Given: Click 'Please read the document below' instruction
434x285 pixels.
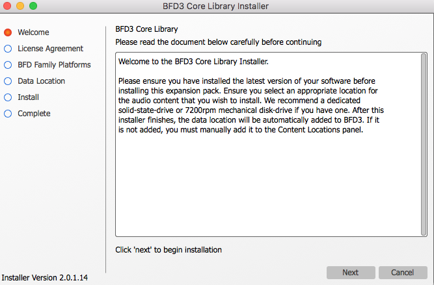Looking at the screenshot, I should (219, 42).
